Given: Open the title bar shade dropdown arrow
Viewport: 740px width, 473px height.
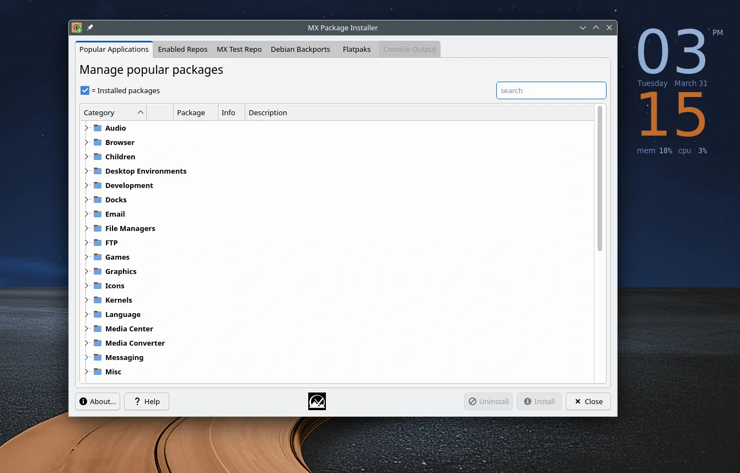Looking at the screenshot, I should pos(583,28).
